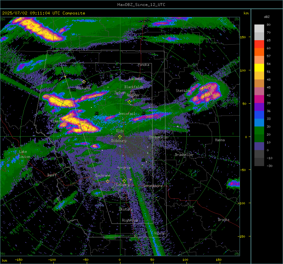Click the HighRiver map label

[x=130, y=220]
